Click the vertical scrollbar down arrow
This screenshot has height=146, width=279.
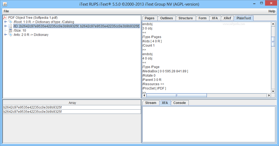click(273, 91)
